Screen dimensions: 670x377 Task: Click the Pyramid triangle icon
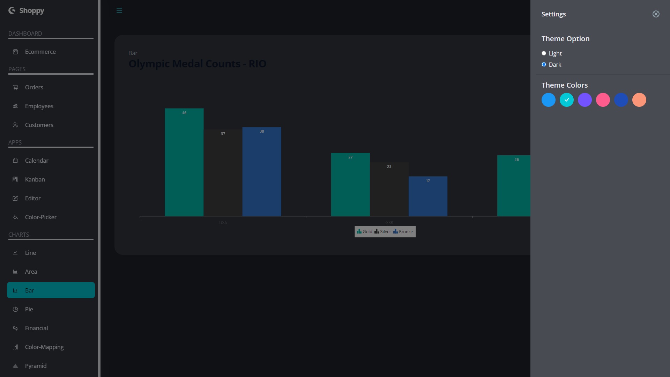[15, 366]
